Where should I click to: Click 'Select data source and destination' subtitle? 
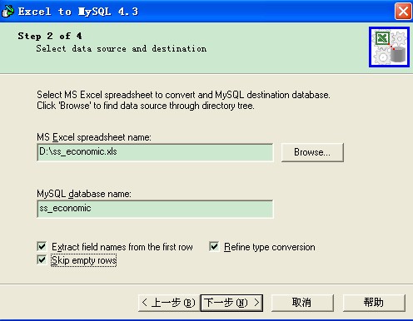coord(122,48)
